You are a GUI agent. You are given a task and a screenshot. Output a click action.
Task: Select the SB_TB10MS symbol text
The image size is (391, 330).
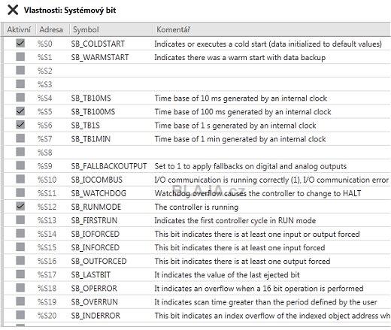coord(91,98)
